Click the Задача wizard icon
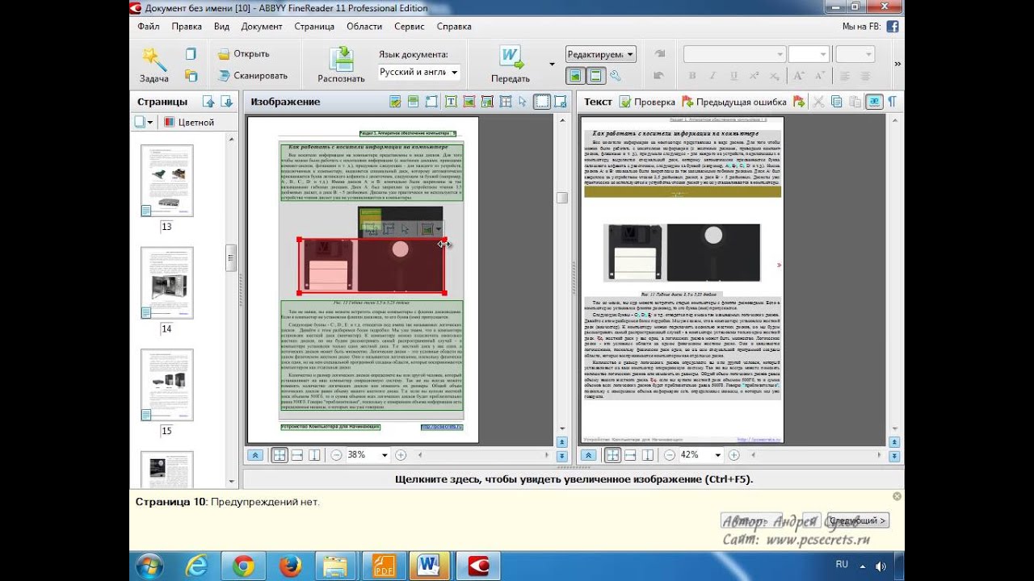The height and width of the screenshot is (581, 1034). 153,61
